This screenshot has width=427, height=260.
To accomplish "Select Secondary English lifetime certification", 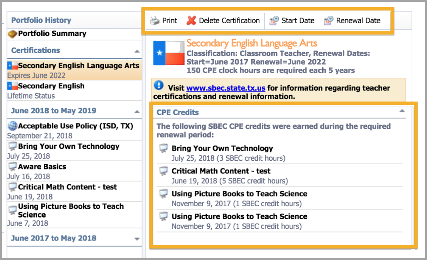I will point(51,86).
